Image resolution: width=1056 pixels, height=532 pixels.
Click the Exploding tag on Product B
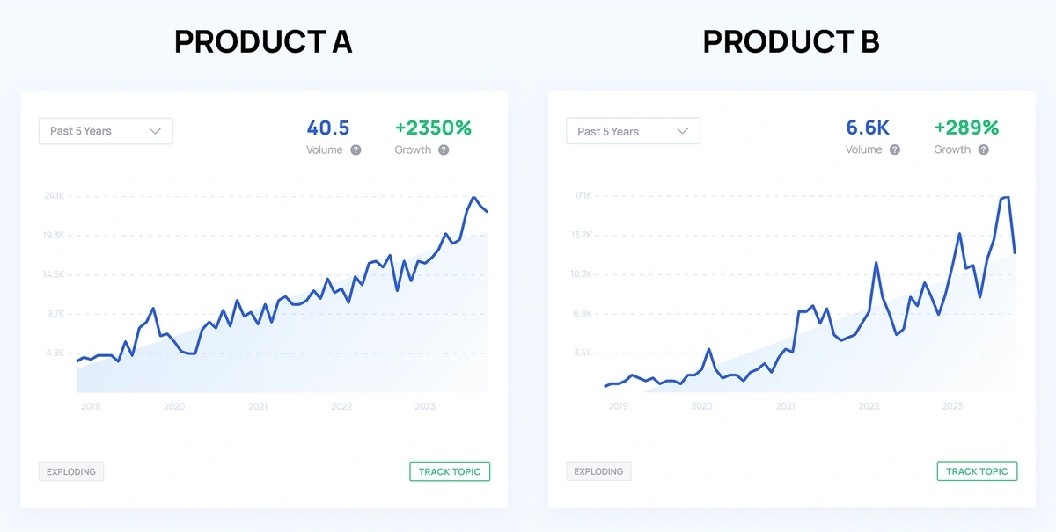[x=598, y=471]
